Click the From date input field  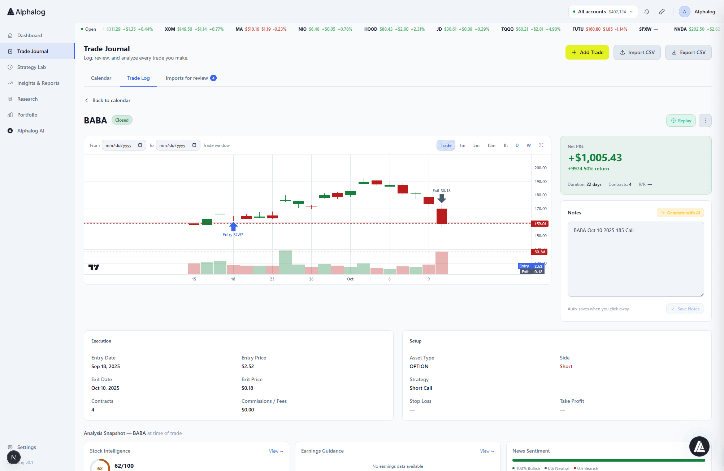pyautogui.click(x=124, y=145)
